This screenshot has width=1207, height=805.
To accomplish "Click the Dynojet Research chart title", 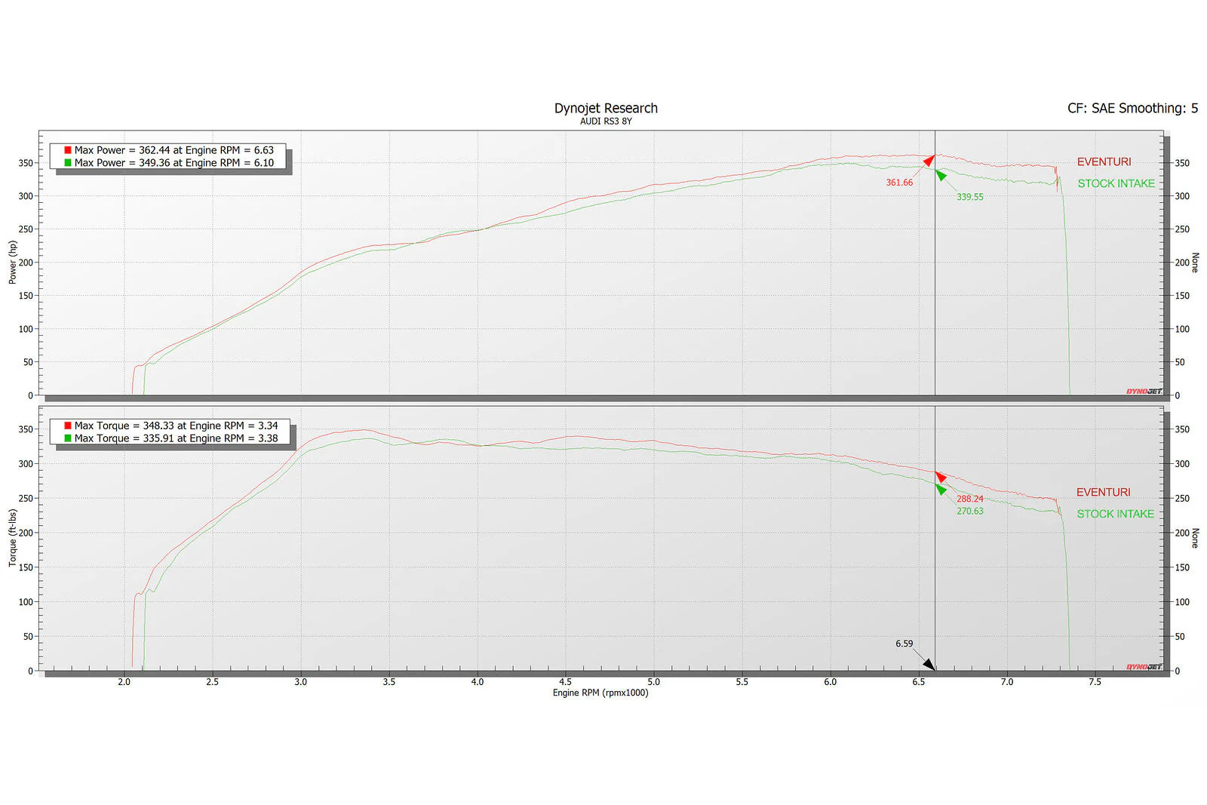I will click(606, 108).
